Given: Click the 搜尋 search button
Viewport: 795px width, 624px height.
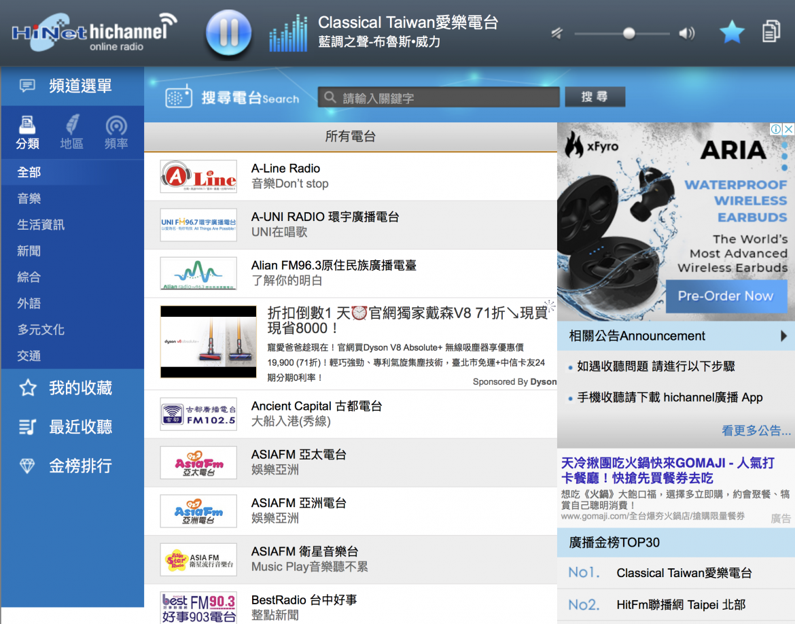Looking at the screenshot, I should [x=595, y=97].
